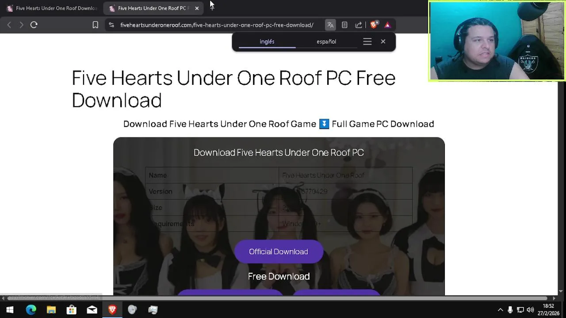
Task: Click the share page icon
Action: [x=359, y=25]
